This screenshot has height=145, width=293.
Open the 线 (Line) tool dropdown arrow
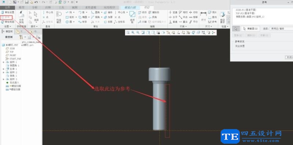(74, 12)
